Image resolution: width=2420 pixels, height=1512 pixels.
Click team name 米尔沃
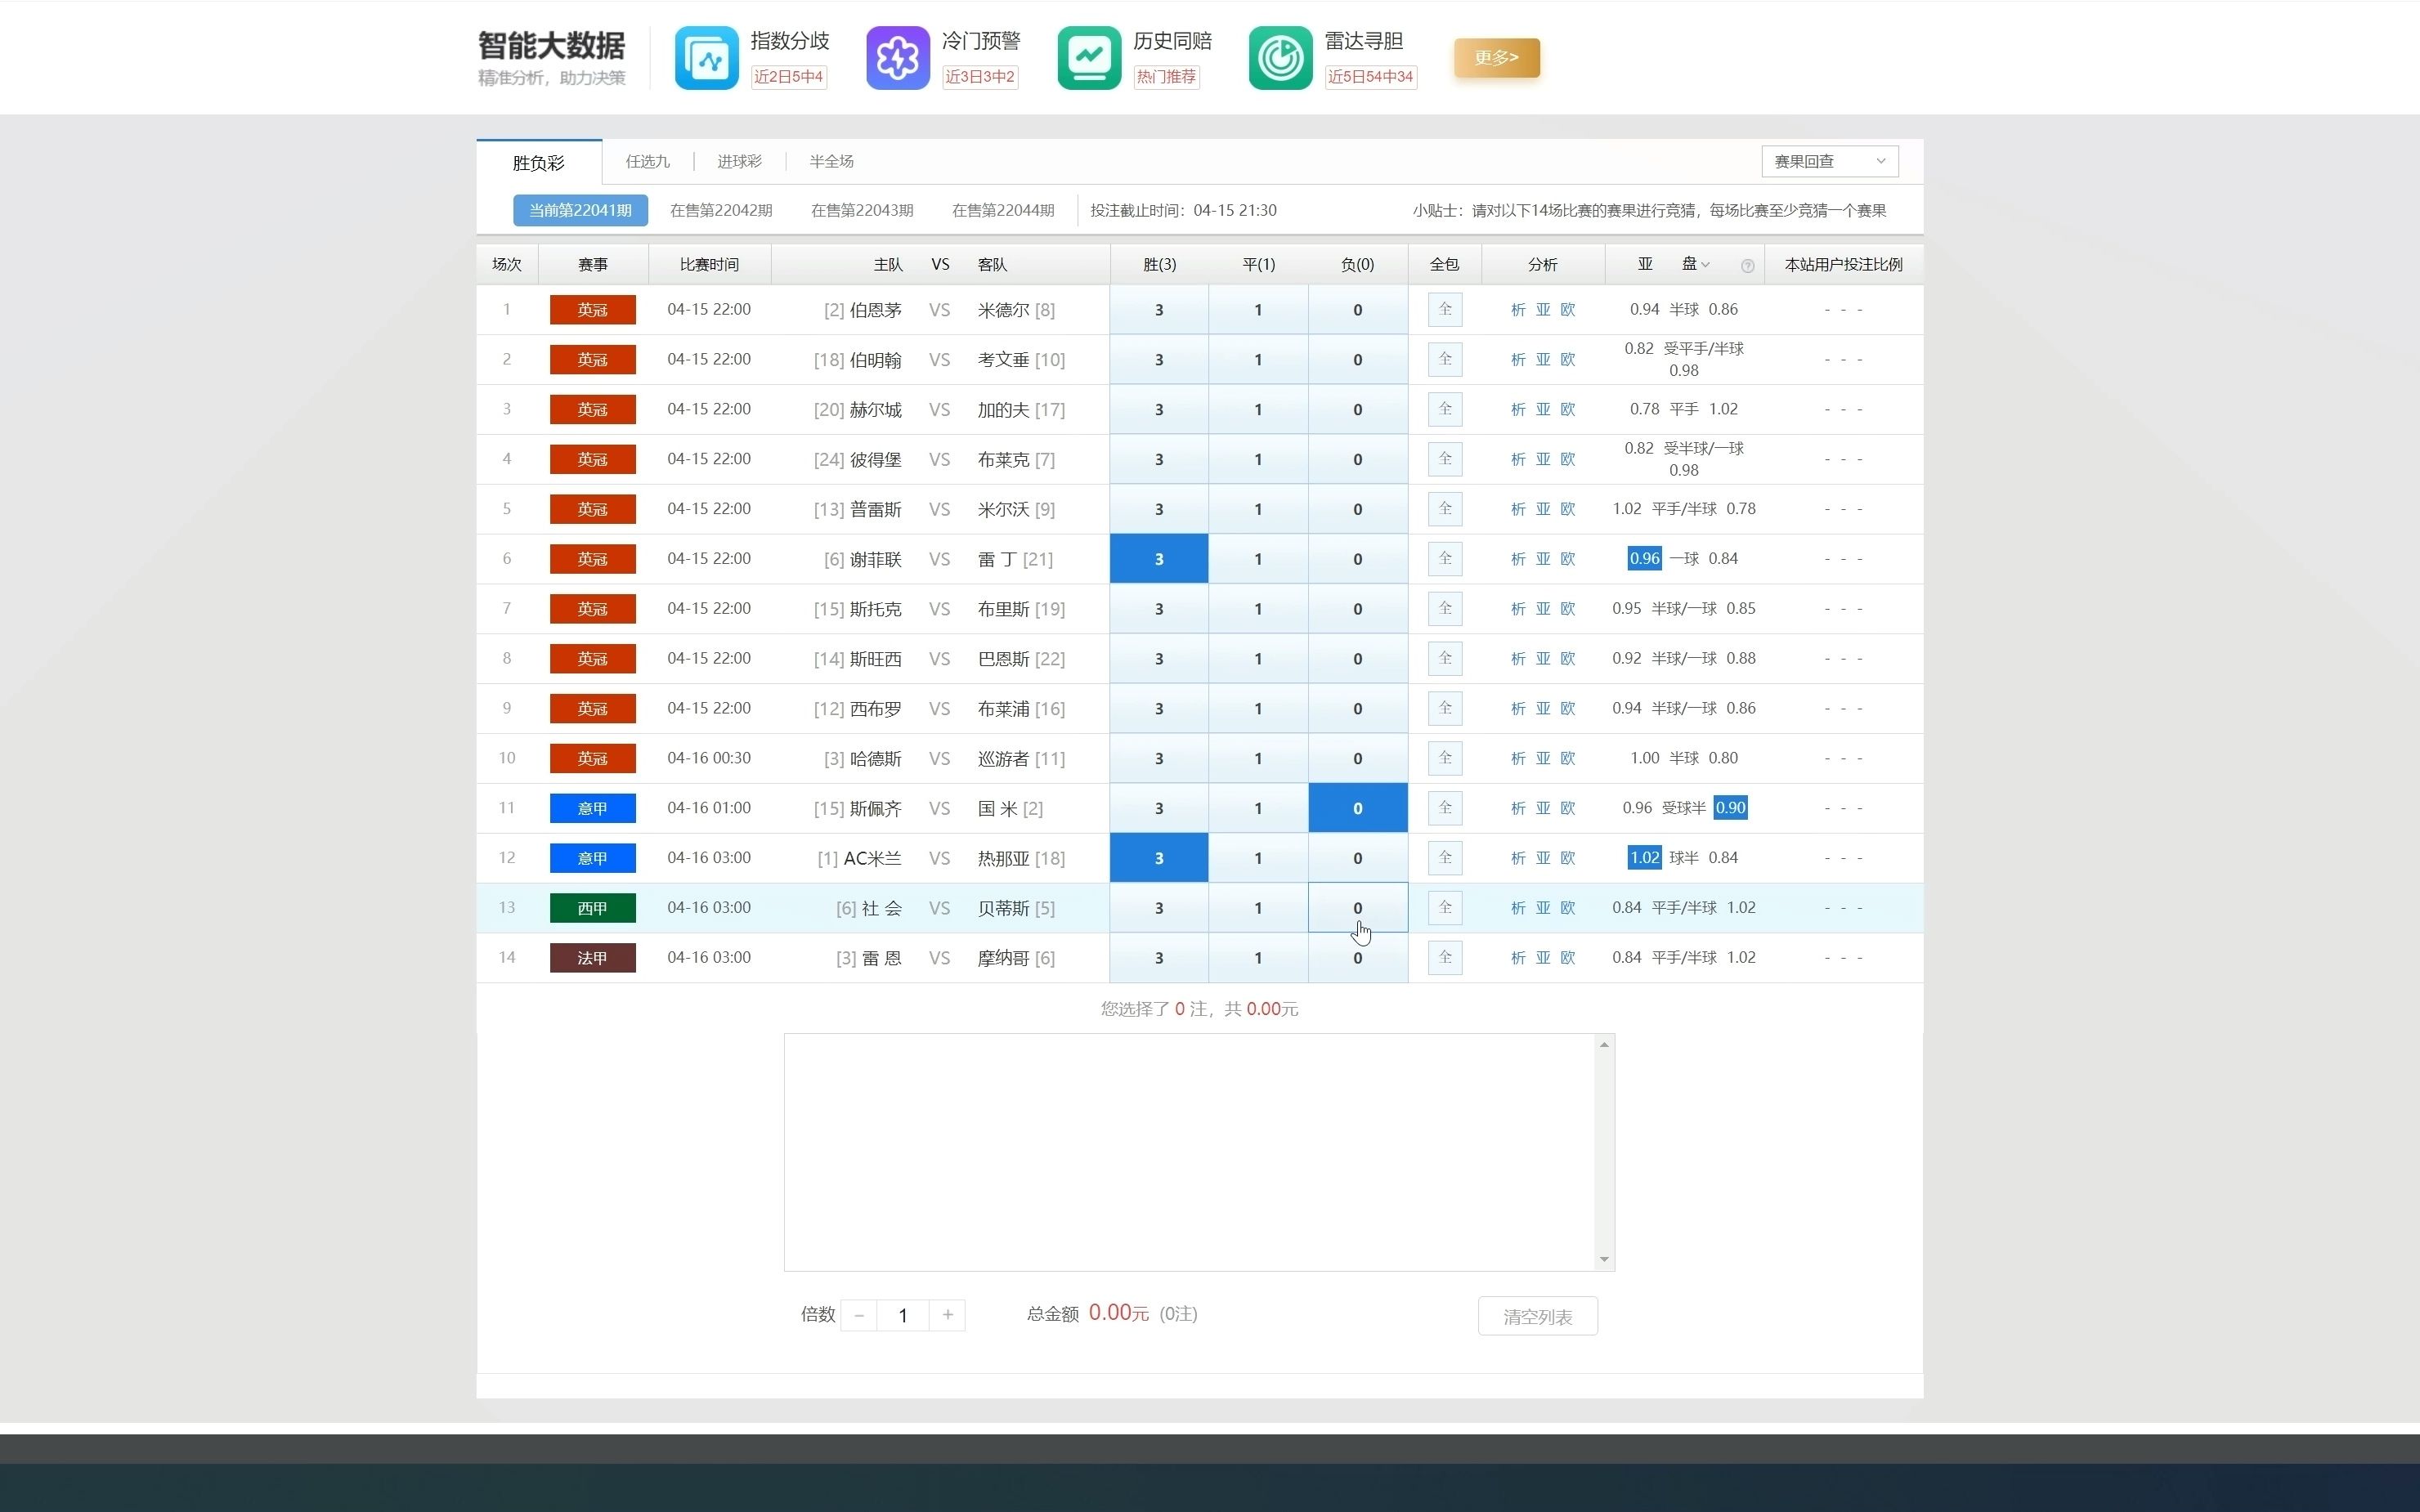coord(1003,509)
